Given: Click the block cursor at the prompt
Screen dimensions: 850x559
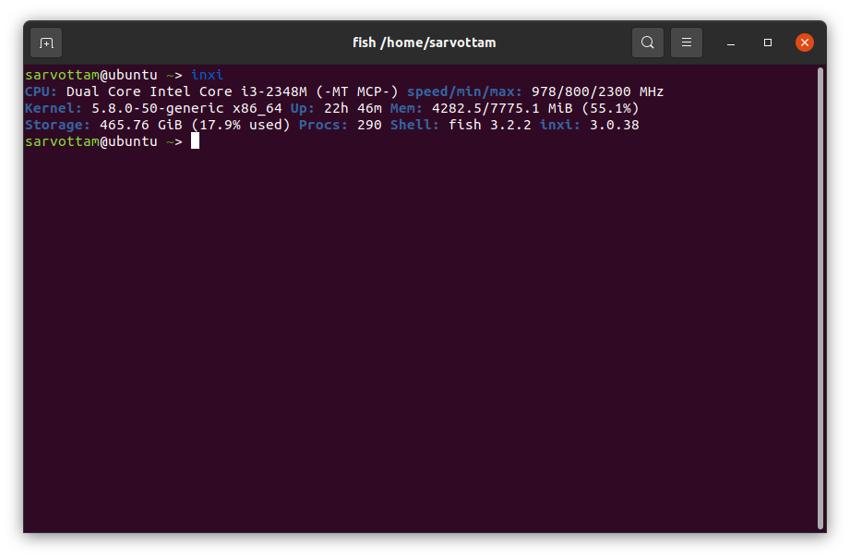Looking at the screenshot, I should tap(195, 141).
